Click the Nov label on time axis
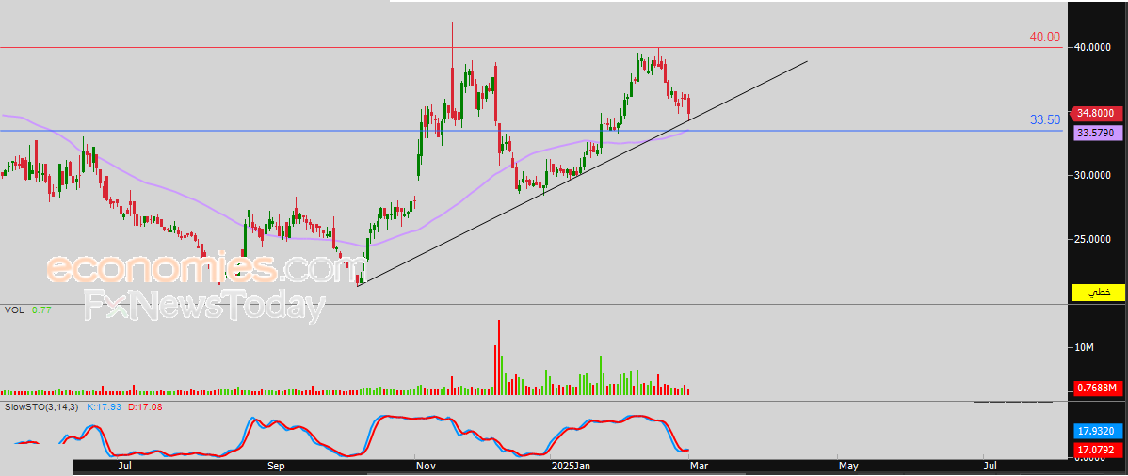 click(426, 467)
